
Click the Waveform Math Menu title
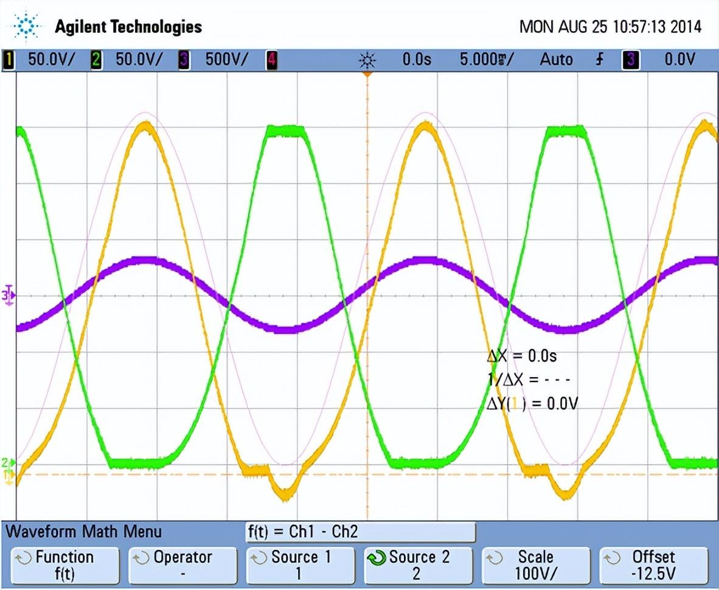click(84, 532)
